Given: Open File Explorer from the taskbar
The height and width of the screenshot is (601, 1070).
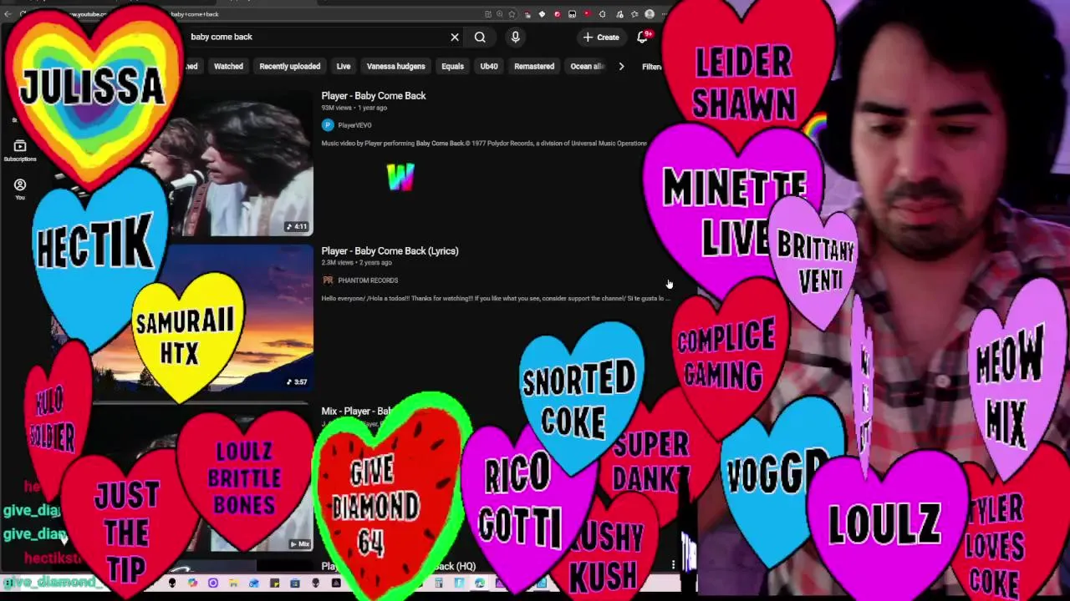Looking at the screenshot, I should 233,583.
